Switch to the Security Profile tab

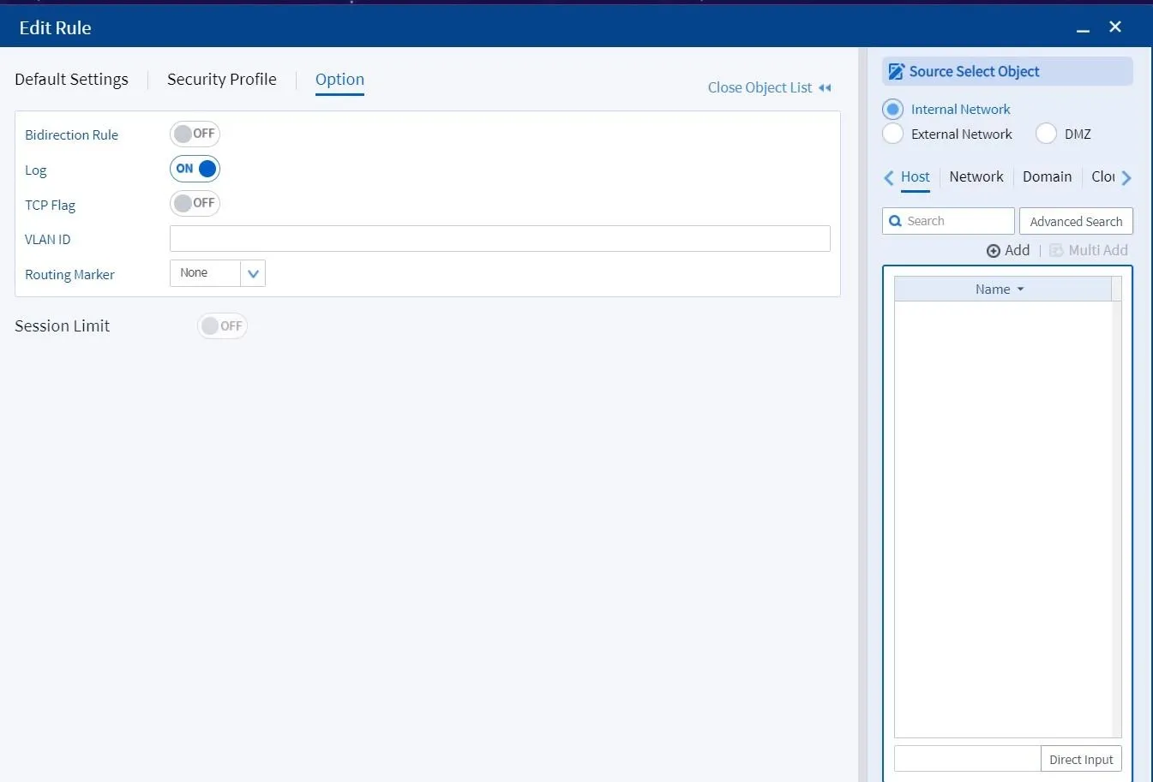[x=222, y=80]
